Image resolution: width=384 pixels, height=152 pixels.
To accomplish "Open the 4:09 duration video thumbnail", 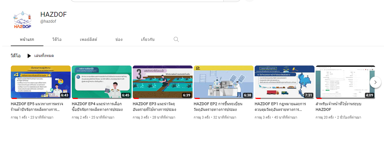I will 346,82.
